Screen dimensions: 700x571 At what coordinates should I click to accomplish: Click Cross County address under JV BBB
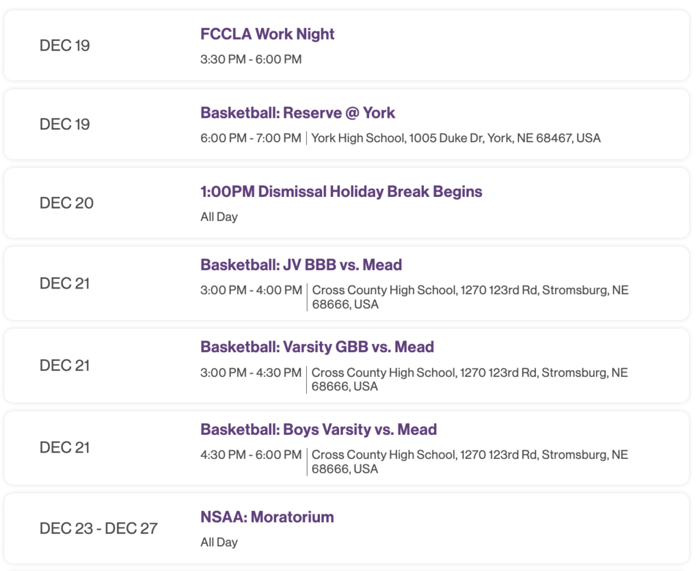pyautogui.click(x=470, y=297)
